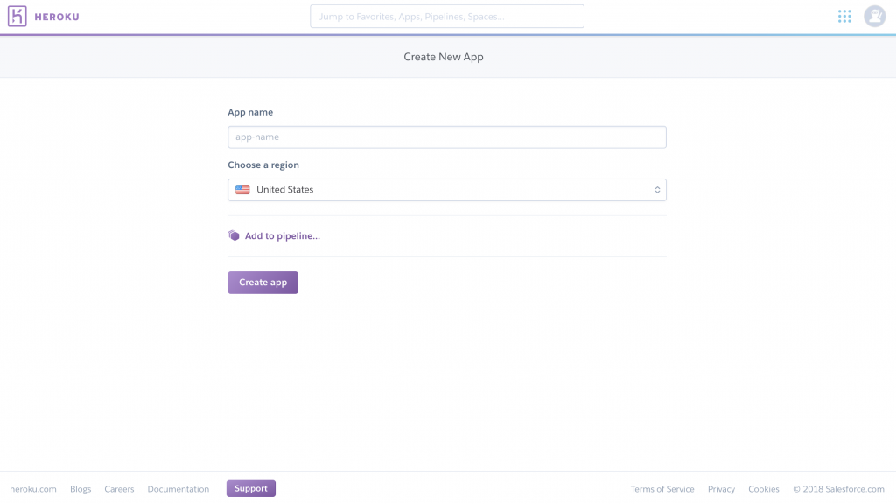Click the United States flag icon
Image resolution: width=896 pixels, height=504 pixels.
pyautogui.click(x=242, y=189)
